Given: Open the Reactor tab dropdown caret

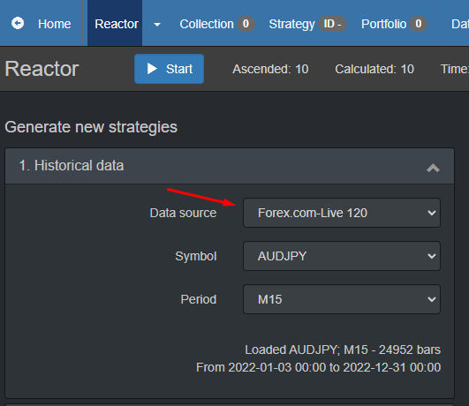Looking at the screenshot, I should 157,25.
